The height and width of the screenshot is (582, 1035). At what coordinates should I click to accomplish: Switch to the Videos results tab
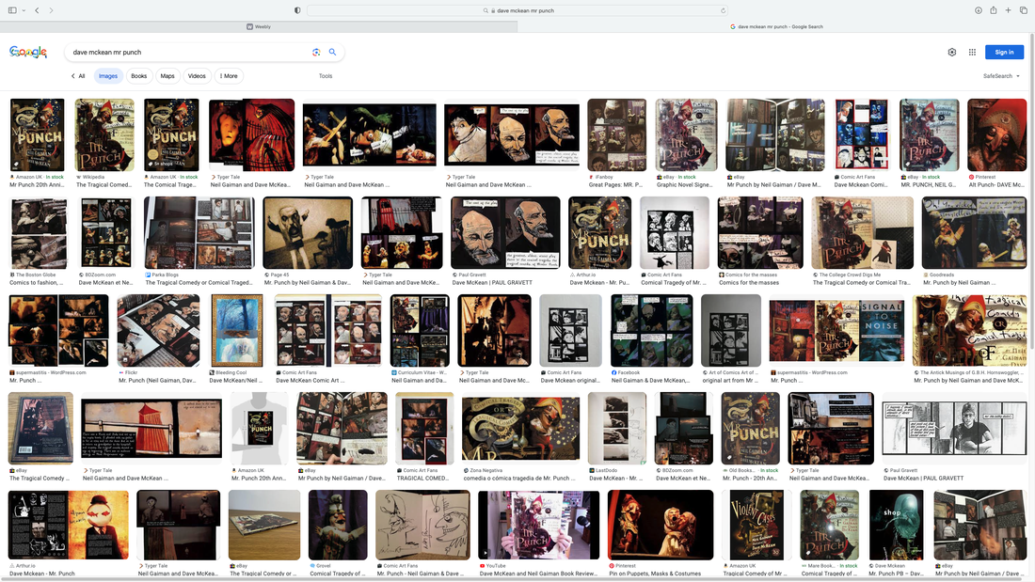tap(197, 76)
